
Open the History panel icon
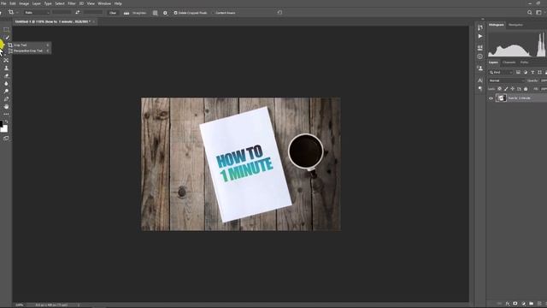[x=480, y=27]
